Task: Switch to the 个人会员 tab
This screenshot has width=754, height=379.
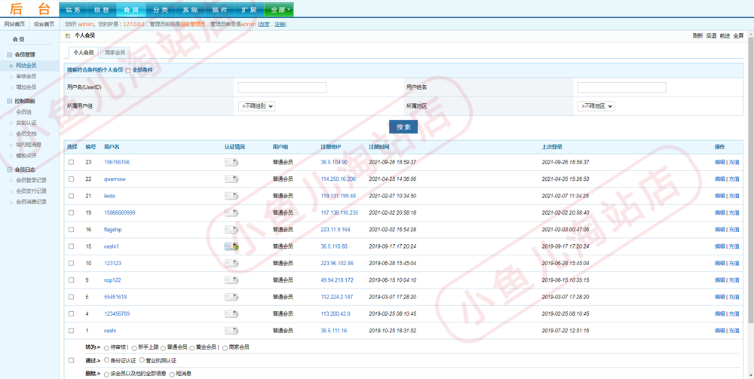Action: [x=84, y=53]
